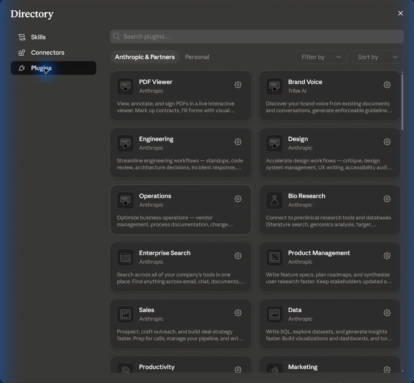Image resolution: width=414 pixels, height=383 pixels.
Task: Click the Connectors sidebar icon
Action: coord(22,53)
